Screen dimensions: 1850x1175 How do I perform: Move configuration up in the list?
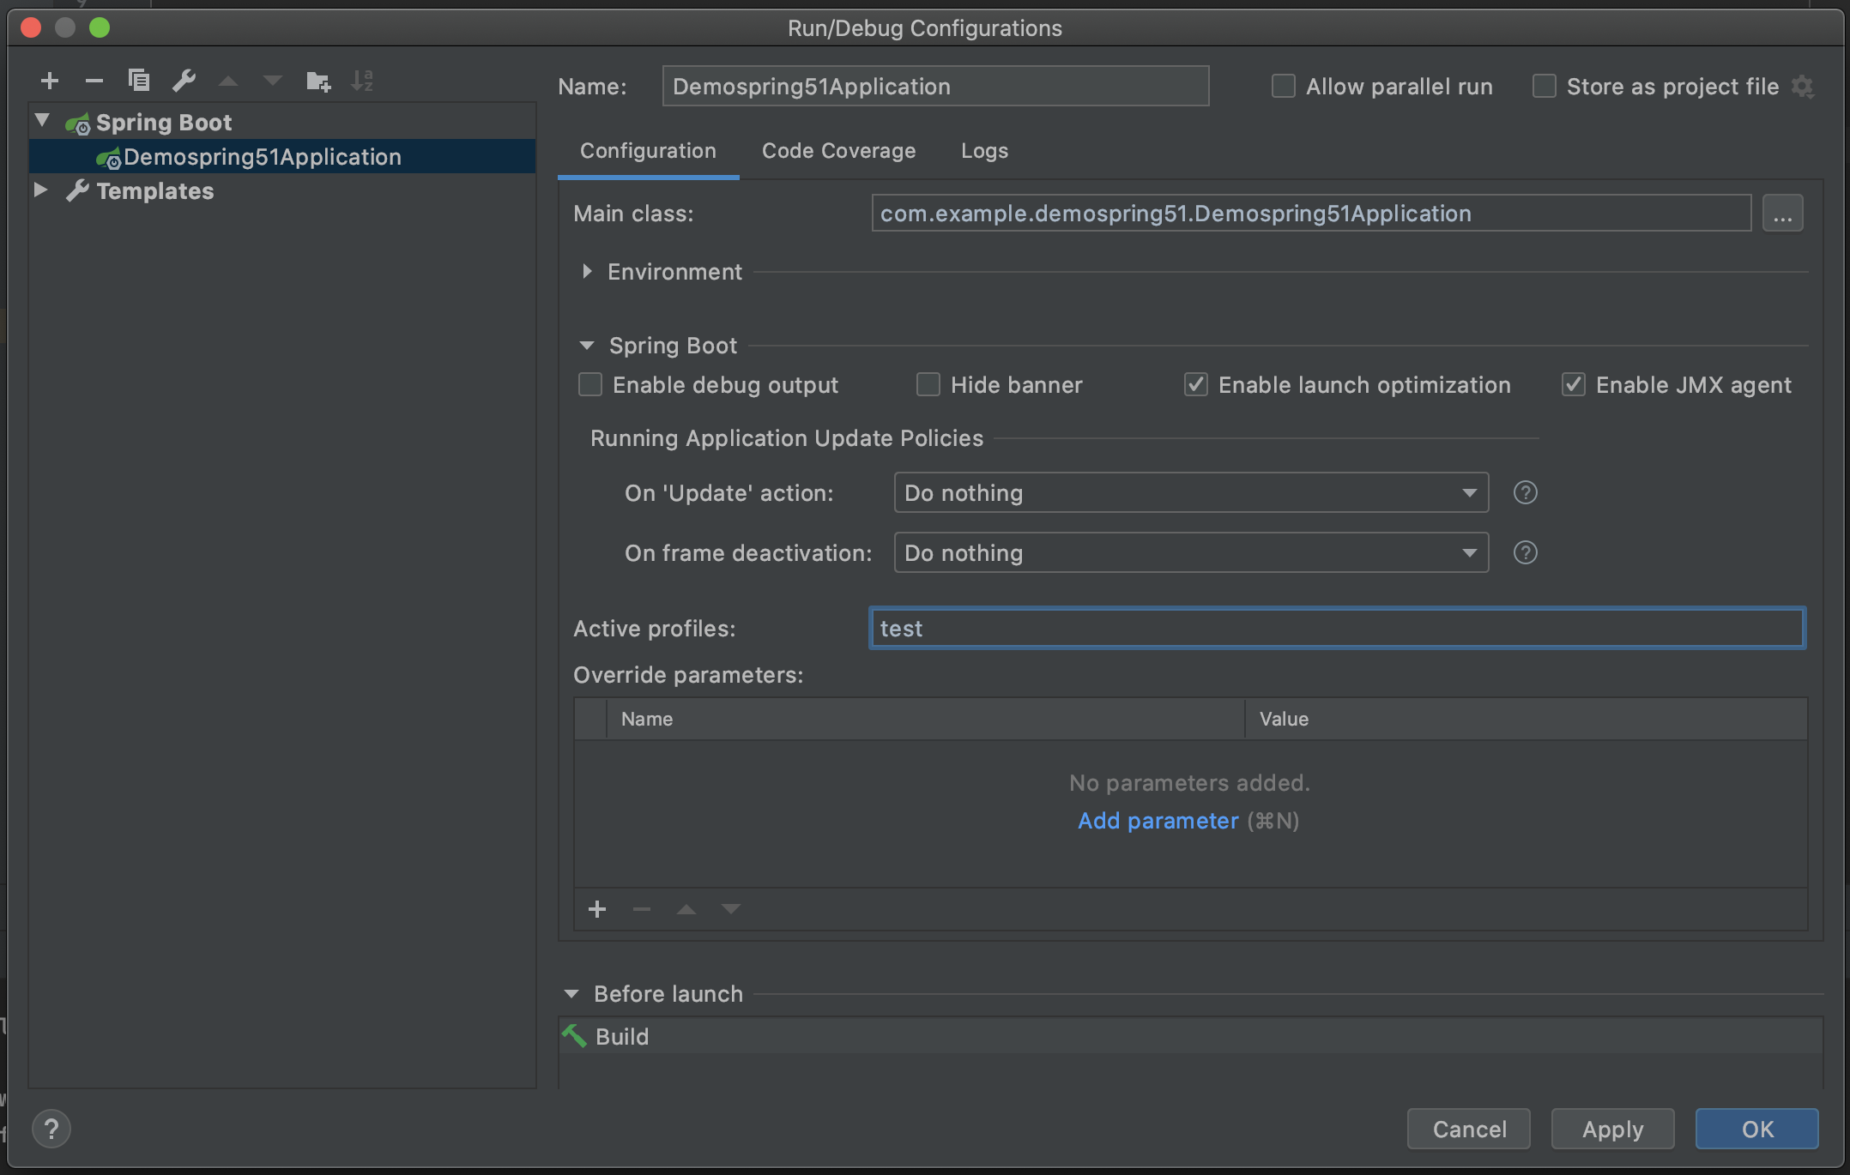tap(228, 81)
